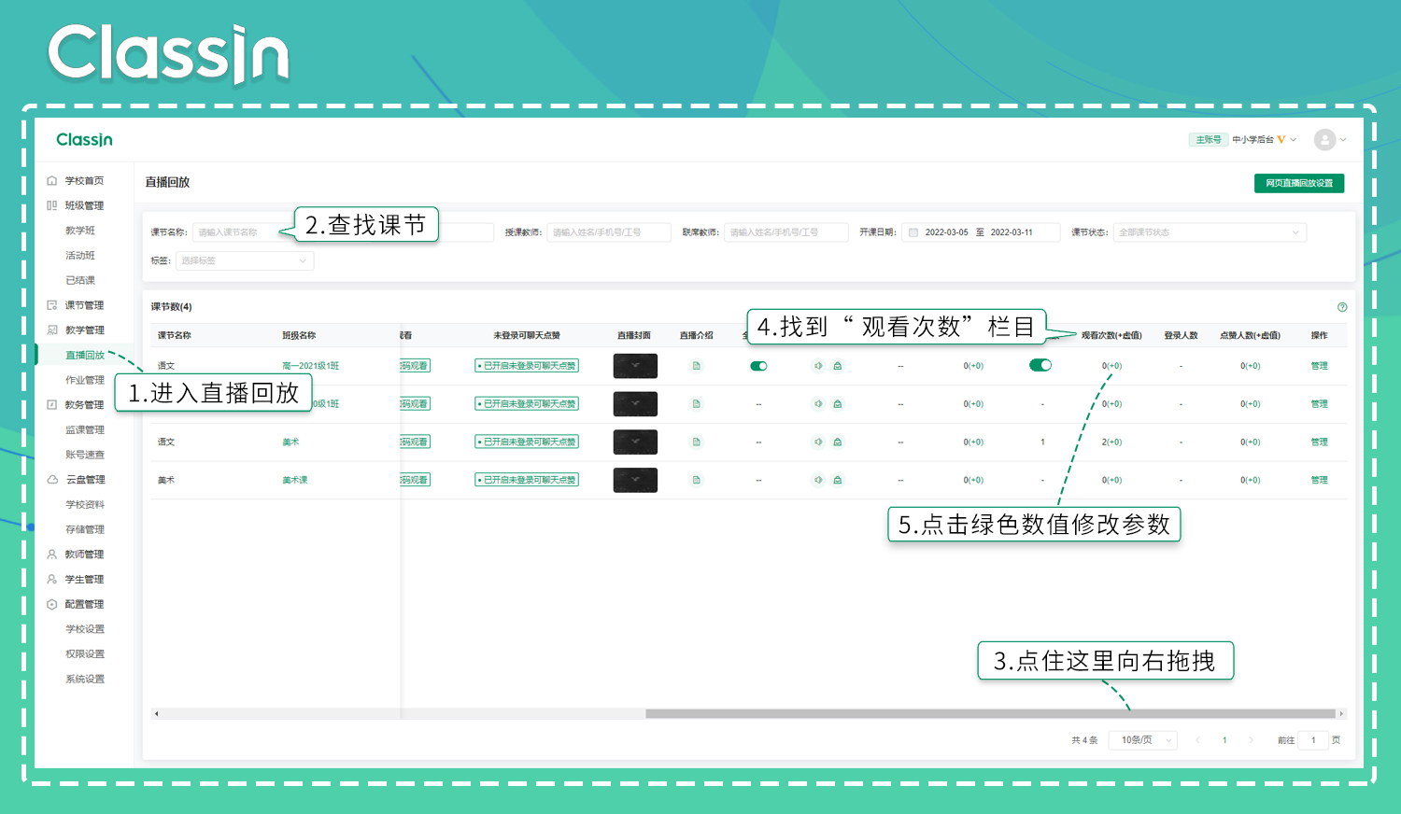Open class link 美术课
The height and width of the screenshot is (814, 1401).
(x=295, y=480)
